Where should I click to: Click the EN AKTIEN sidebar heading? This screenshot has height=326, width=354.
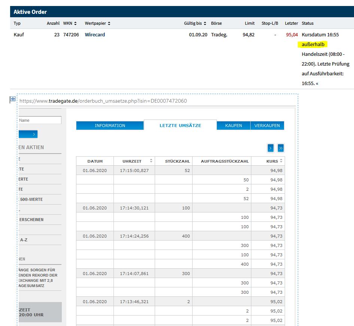pyautogui.click(x=31, y=147)
